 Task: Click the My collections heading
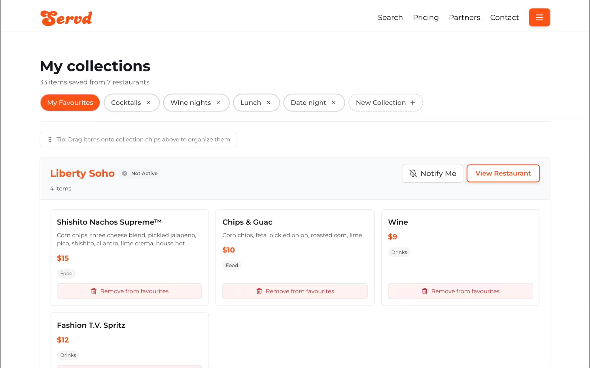[x=95, y=66]
